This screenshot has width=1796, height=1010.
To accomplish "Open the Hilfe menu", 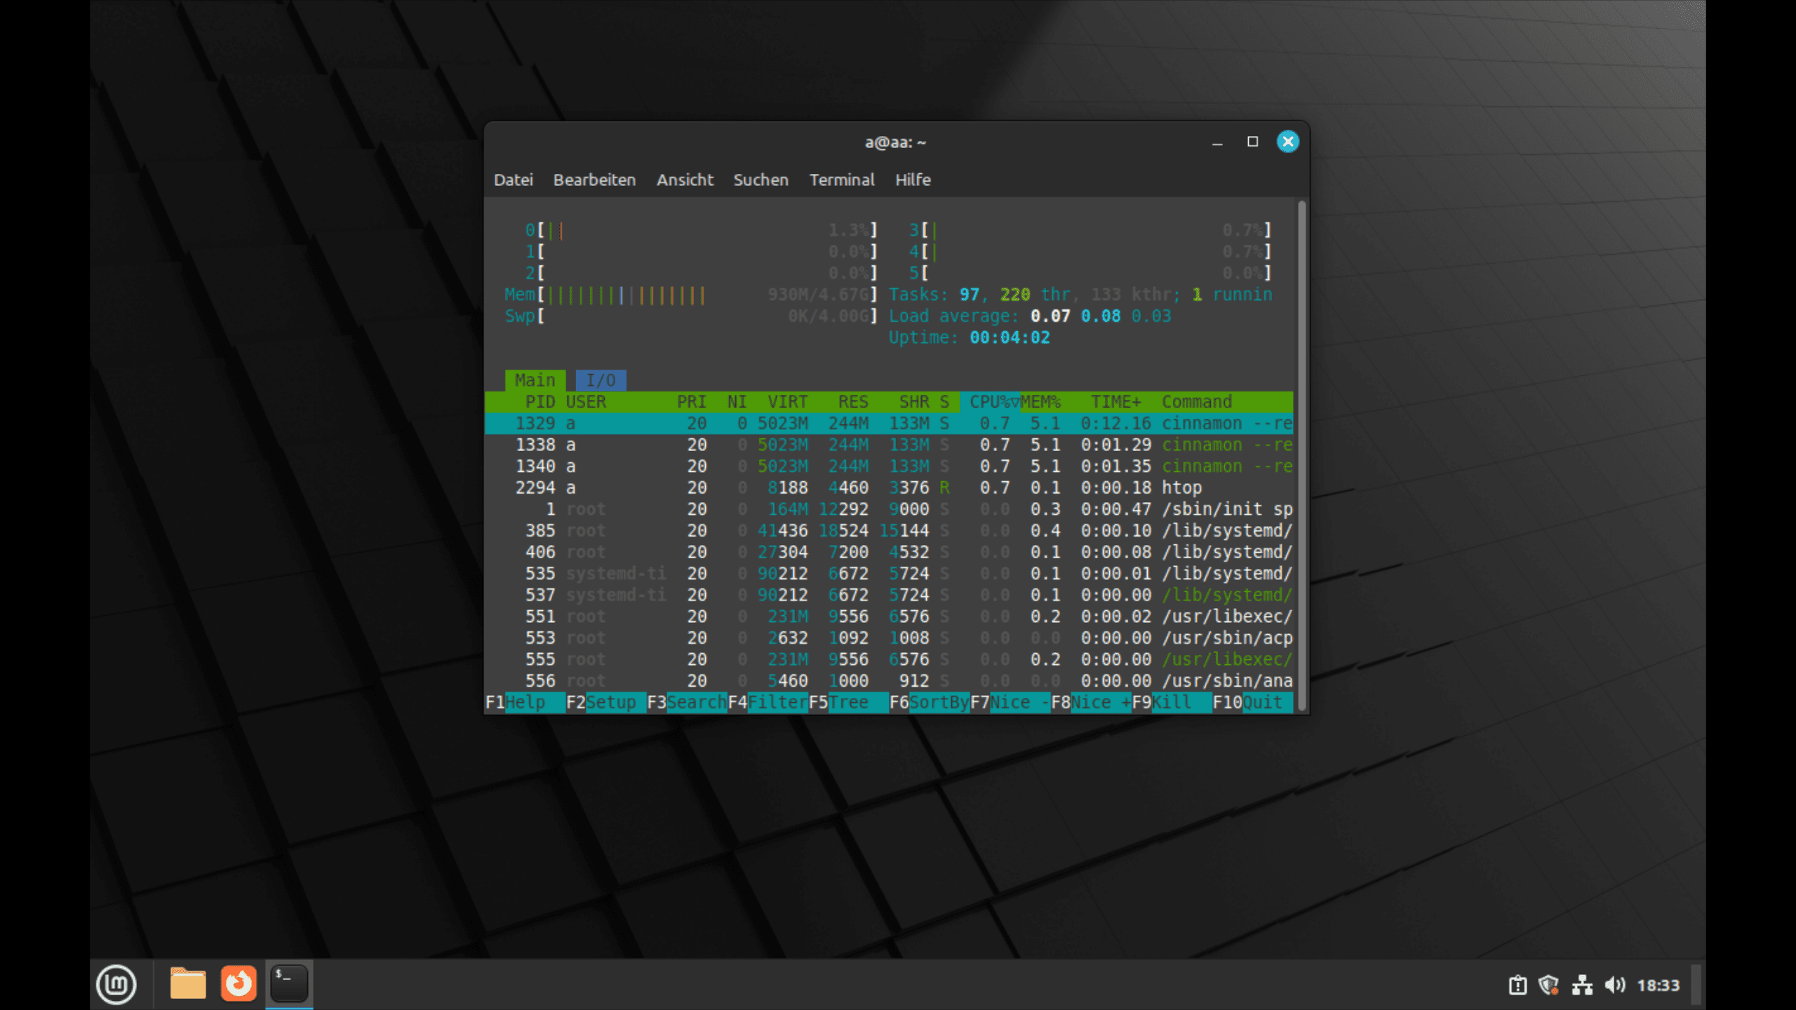I will [x=913, y=180].
